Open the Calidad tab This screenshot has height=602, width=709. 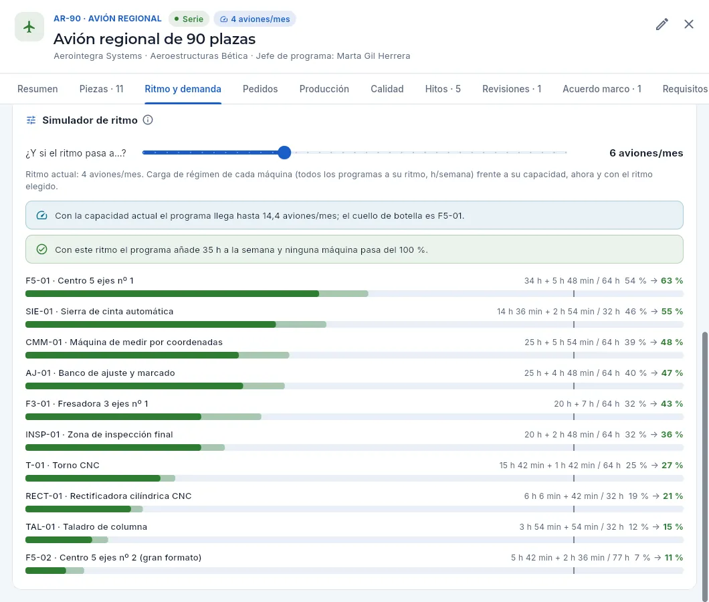387,89
